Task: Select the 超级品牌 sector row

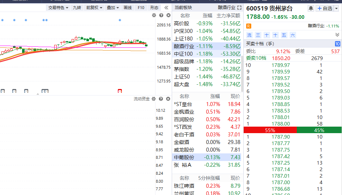Action: (207, 62)
